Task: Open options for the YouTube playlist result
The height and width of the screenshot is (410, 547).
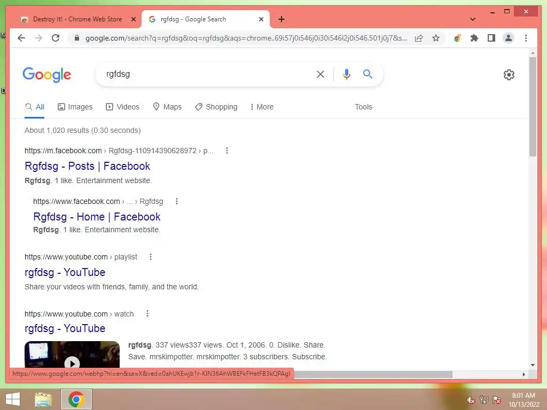Action: [150, 257]
